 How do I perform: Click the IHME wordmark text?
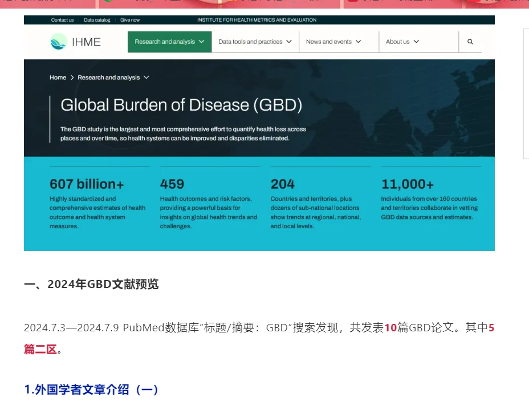[87, 42]
